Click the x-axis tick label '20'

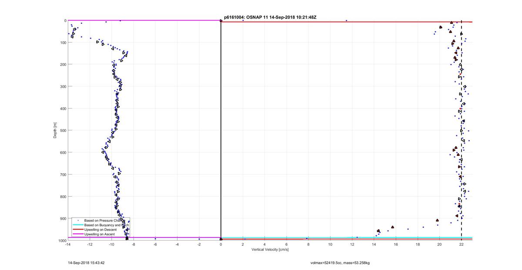click(440, 244)
